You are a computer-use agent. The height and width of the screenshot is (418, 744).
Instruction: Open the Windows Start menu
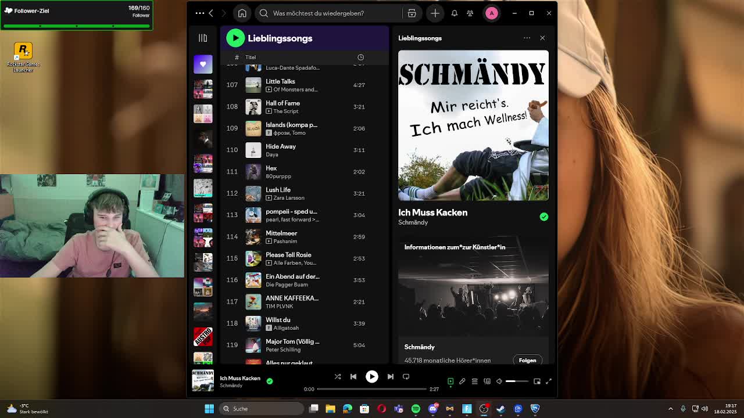coord(209,409)
